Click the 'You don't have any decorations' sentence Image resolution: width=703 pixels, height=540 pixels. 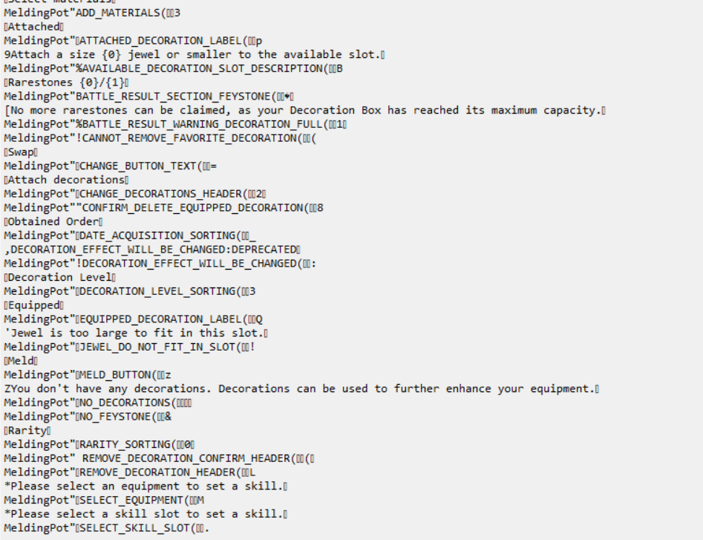click(301, 388)
